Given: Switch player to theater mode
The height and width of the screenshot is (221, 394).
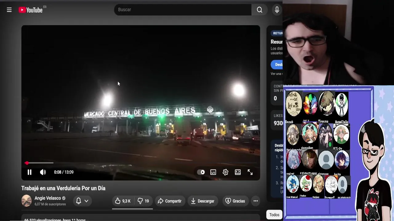Looking at the screenshot, I should [238, 172].
